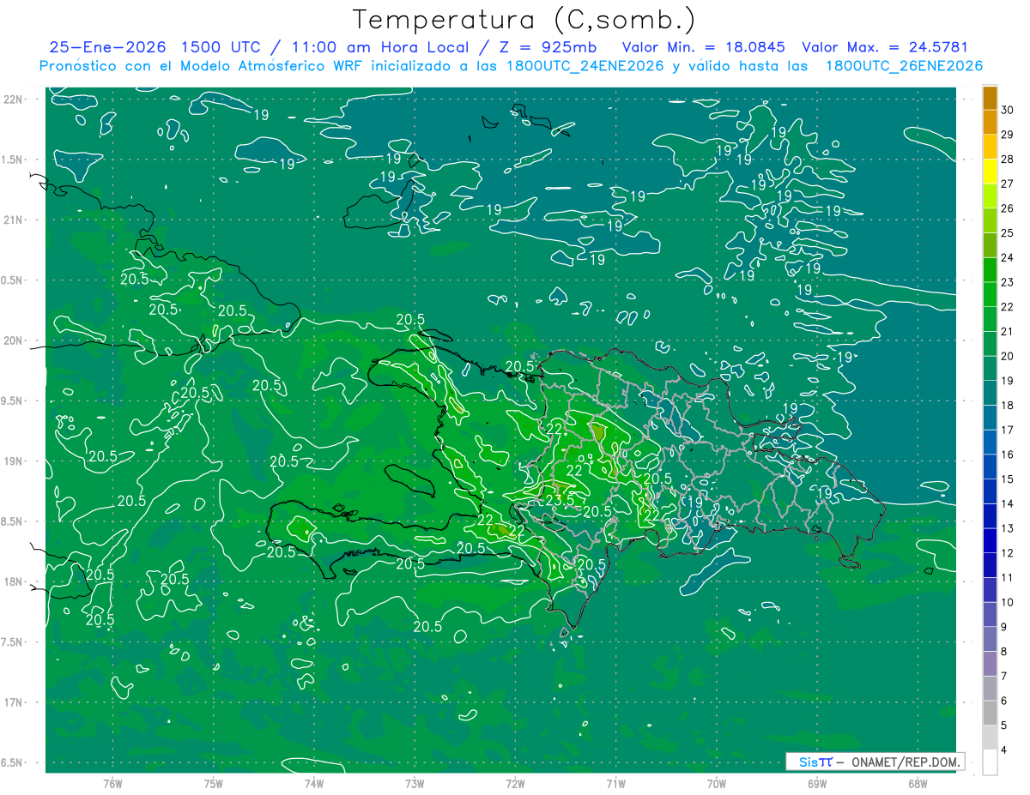This screenshot has height=795, width=1030.
Task: Click the title 'Temperatura (C,somb.)'
Action: (x=524, y=19)
